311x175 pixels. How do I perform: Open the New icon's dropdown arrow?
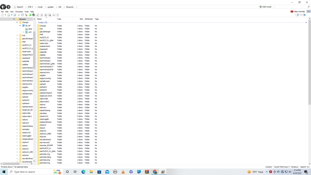(5, 15)
